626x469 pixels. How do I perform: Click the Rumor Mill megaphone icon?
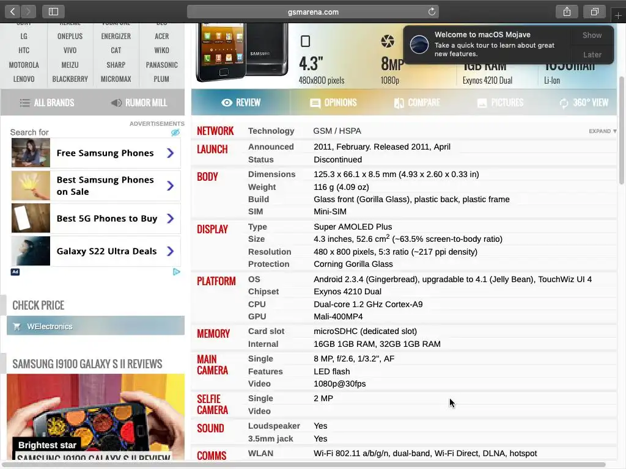click(x=116, y=103)
